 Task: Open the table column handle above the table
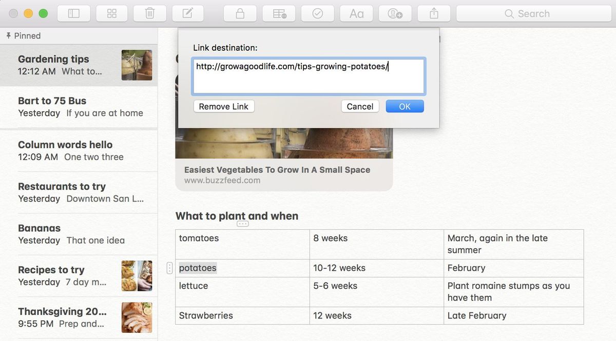[242, 224]
